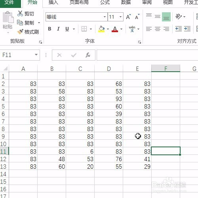This screenshot has width=198, height=198.
Task: Apply cell borders icon
Action: pos(84,29)
